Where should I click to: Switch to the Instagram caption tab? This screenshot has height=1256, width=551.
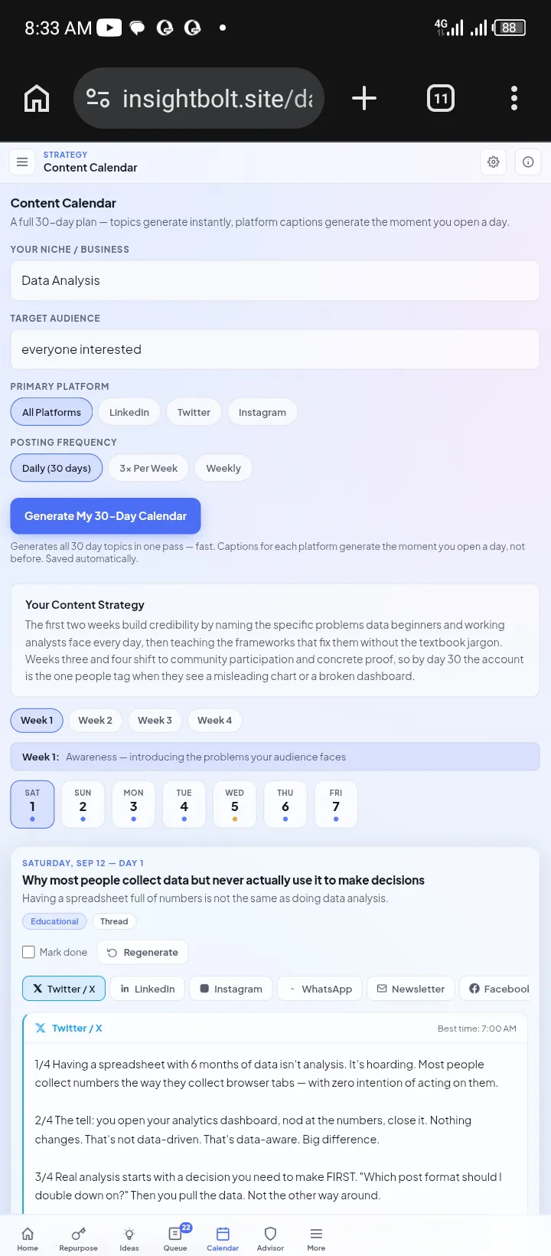pos(230,989)
